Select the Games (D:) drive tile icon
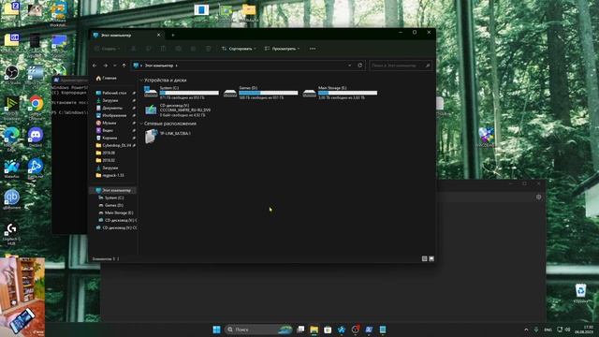The height and width of the screenshot is (337, 599). coord(230,93)
